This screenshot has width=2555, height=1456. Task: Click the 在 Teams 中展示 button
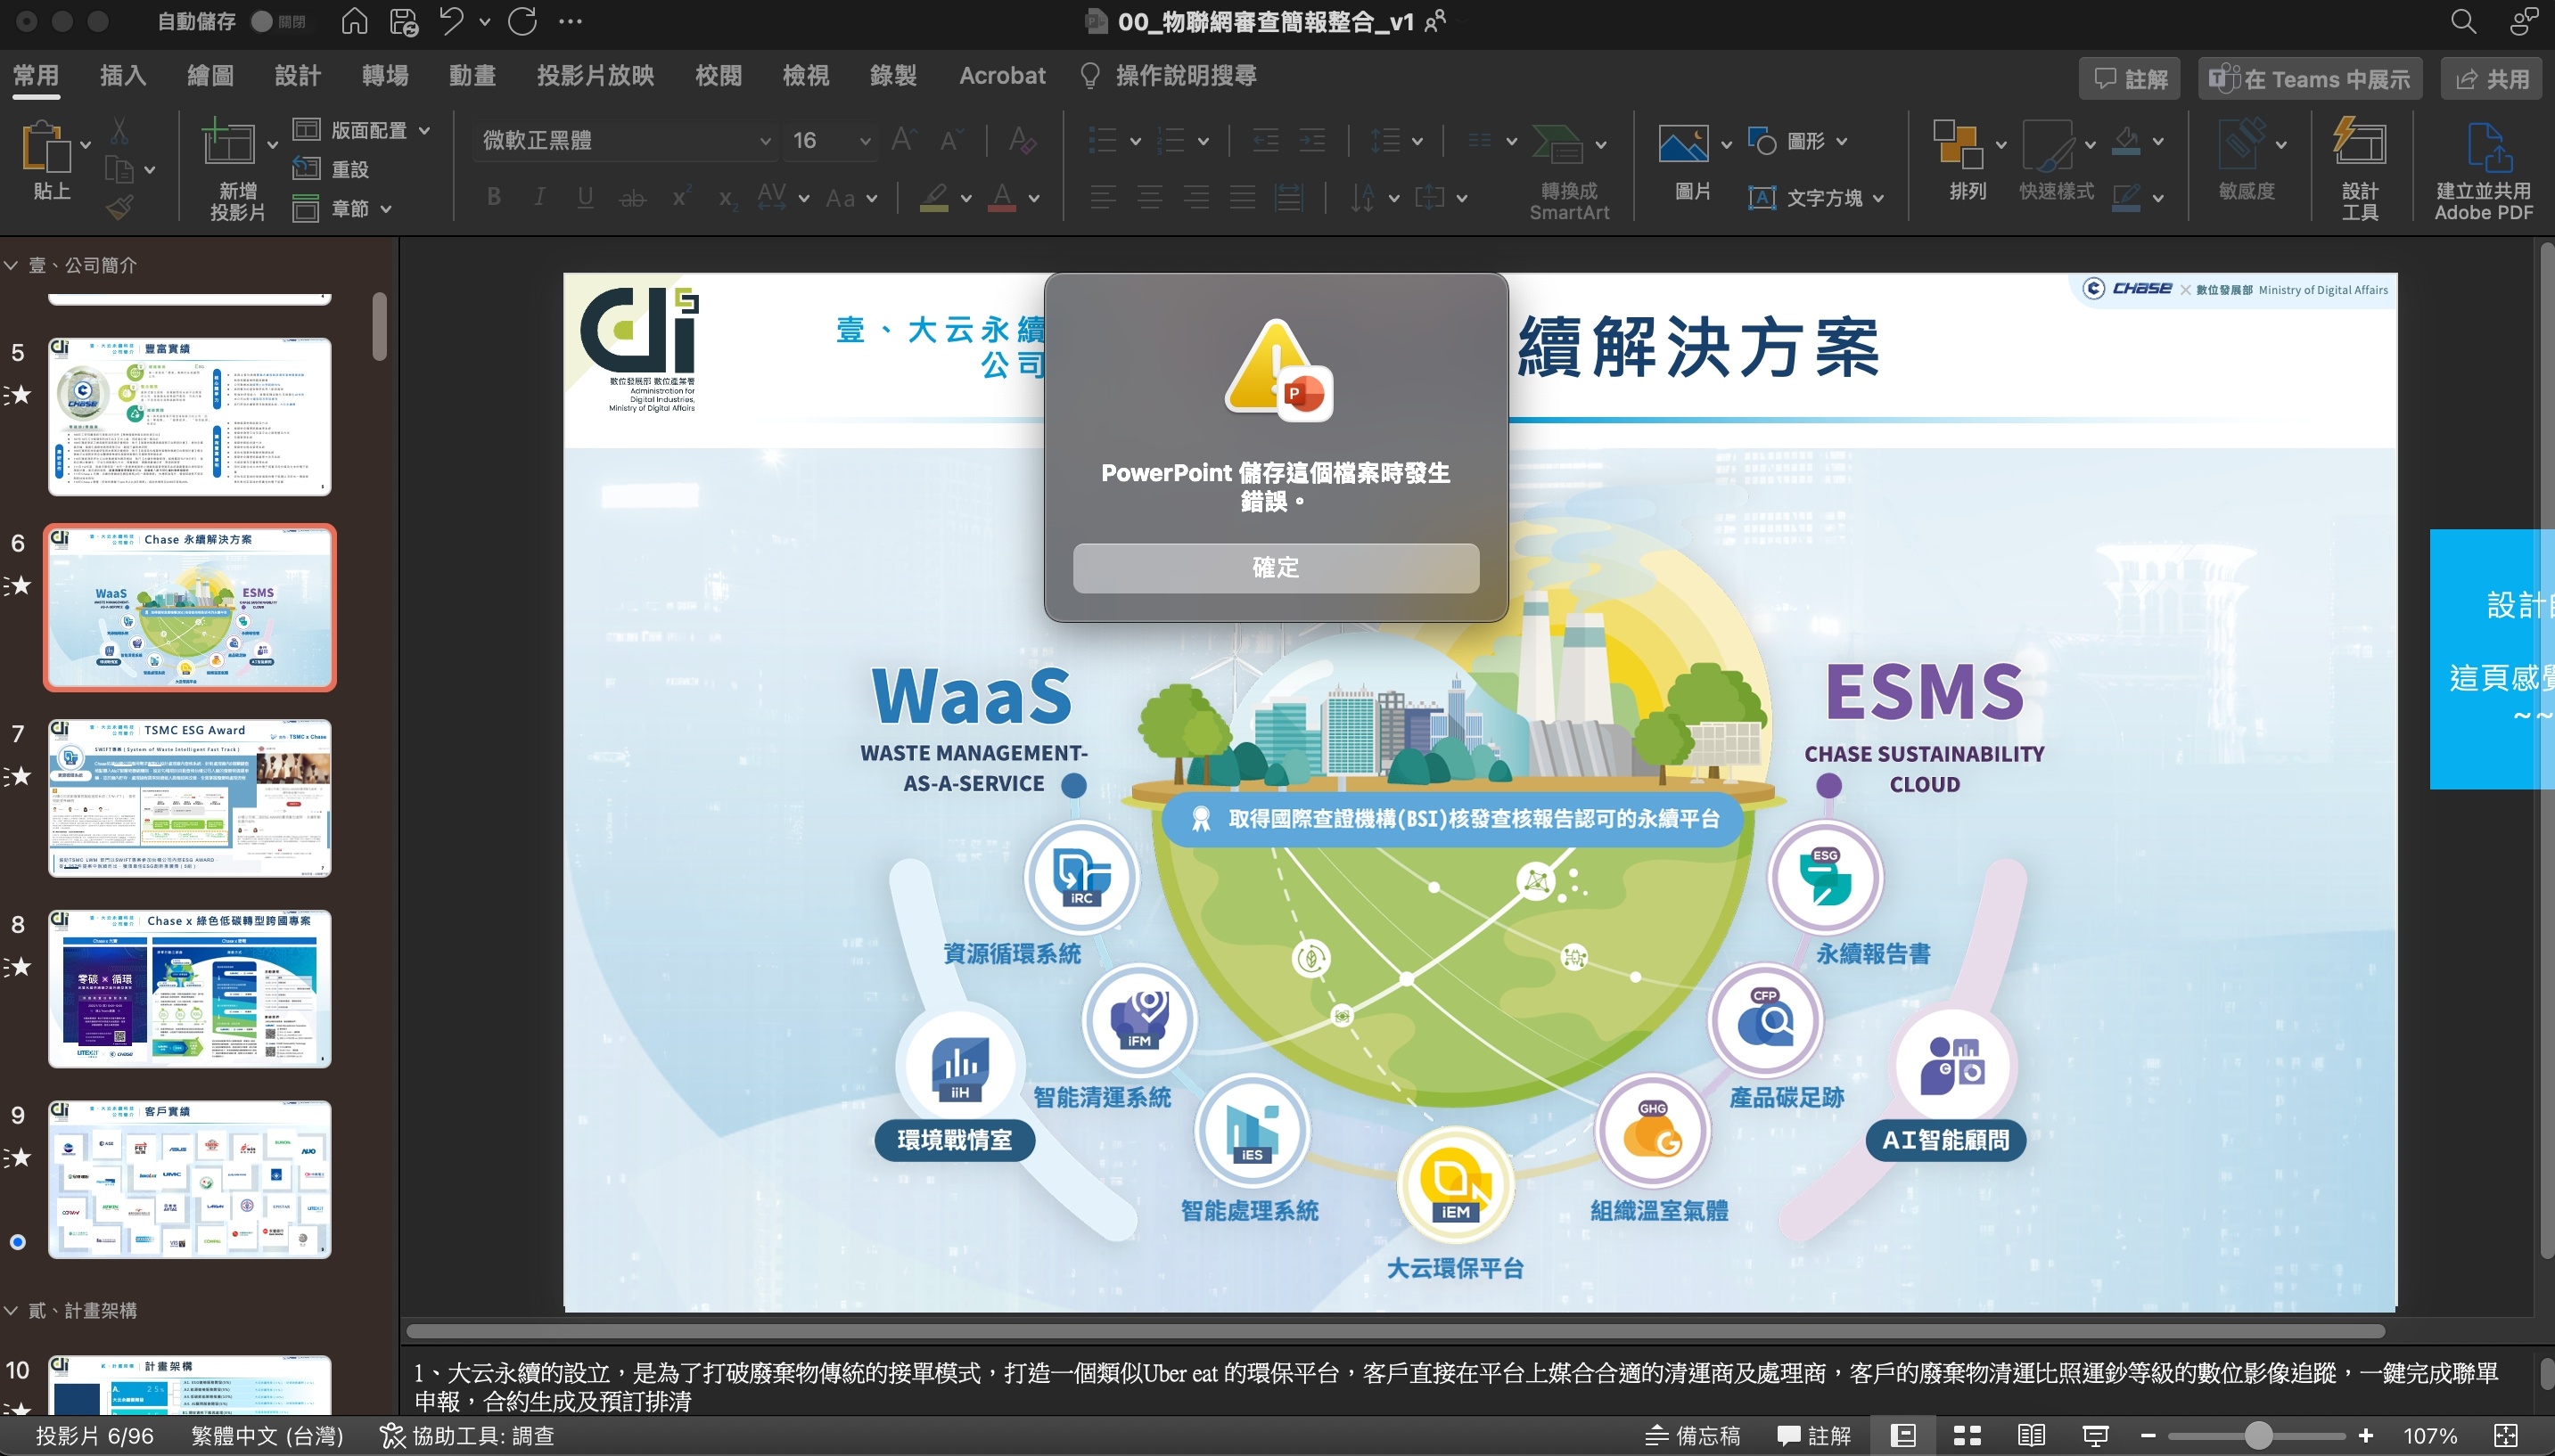[x=2310, y=78]
